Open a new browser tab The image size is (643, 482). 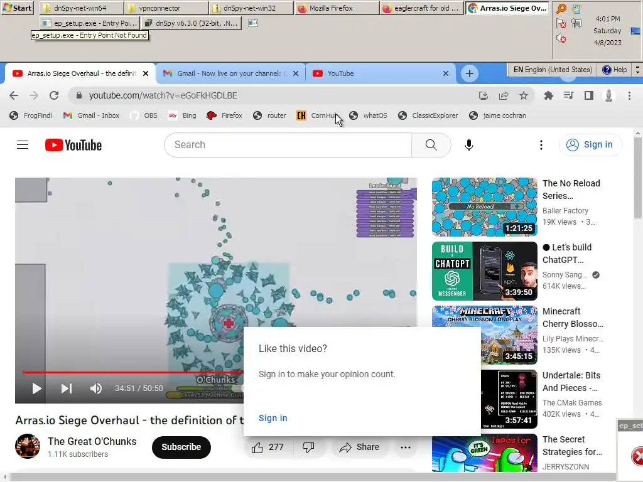[470, 73]
